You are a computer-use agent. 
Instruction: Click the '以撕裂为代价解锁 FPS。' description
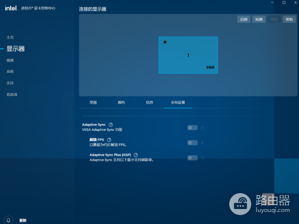tap(108, 145)
